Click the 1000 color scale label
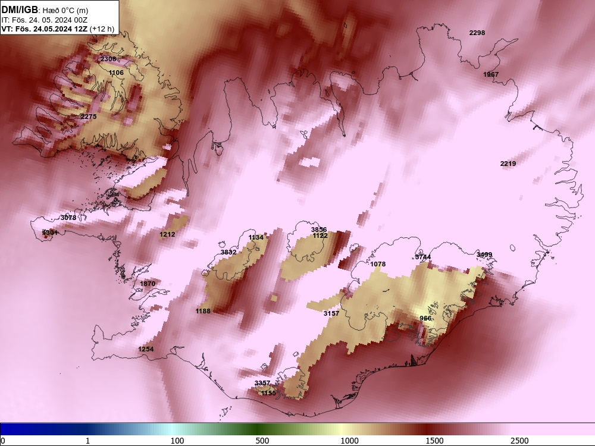595x446 pixels. pyautogui.click(x=349, y=441)
